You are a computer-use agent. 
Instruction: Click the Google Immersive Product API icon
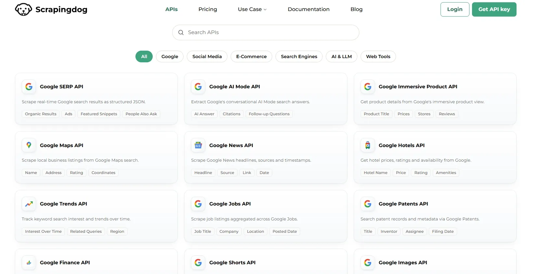(368, 87)
